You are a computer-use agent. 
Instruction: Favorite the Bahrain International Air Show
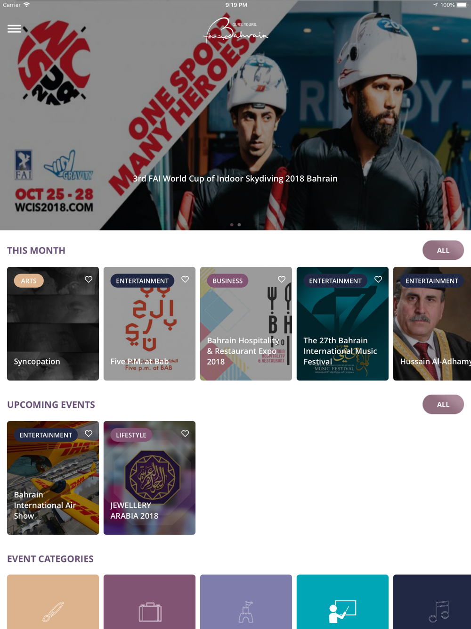click(89, 433)
